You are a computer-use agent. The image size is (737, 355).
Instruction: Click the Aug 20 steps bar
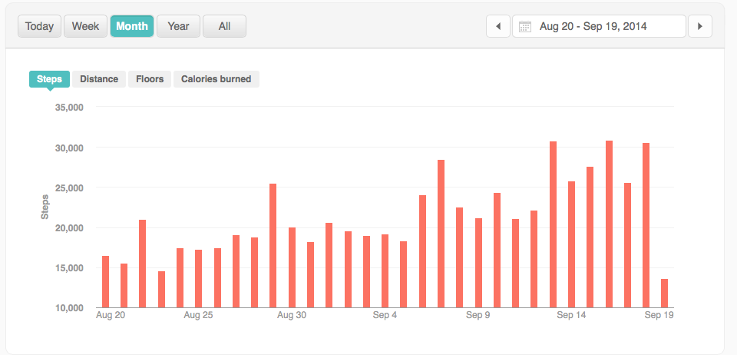point(105,282)
